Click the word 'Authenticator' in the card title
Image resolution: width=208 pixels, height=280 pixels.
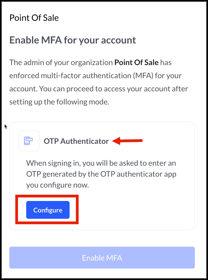point(85,141)
